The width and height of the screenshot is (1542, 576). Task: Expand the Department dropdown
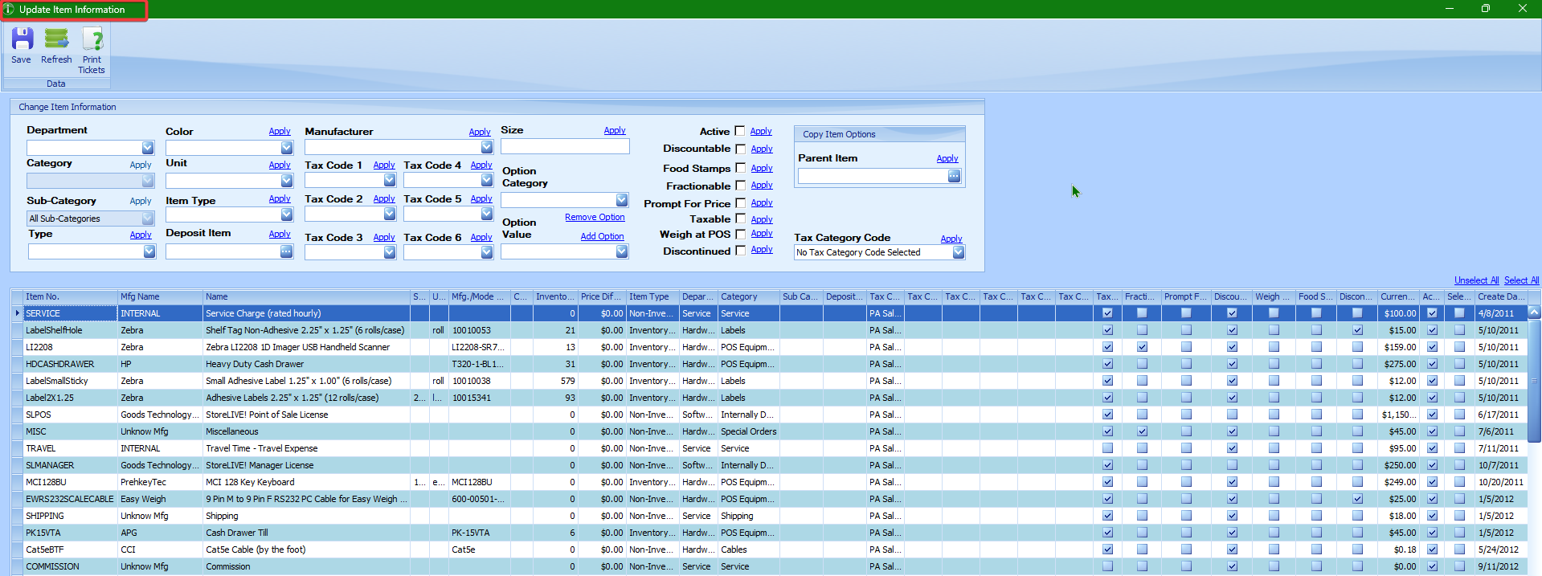click(148, 148)
